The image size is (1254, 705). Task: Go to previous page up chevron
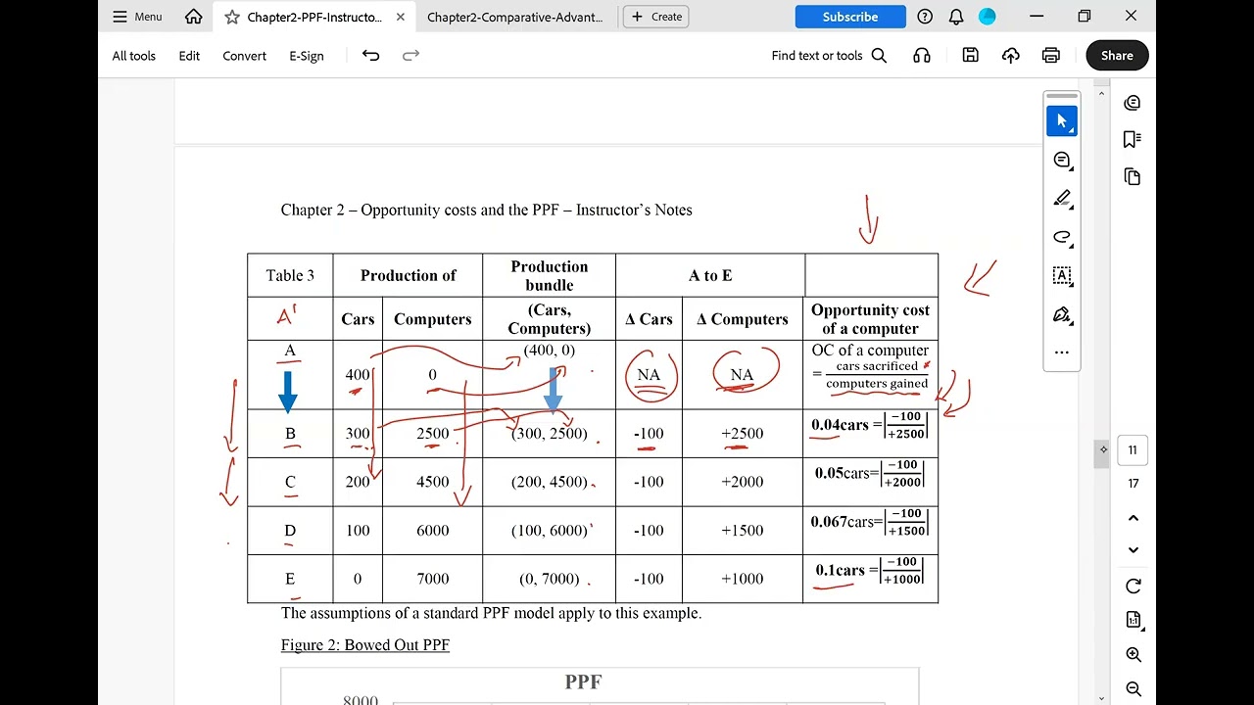click(x=1133, y=518)
